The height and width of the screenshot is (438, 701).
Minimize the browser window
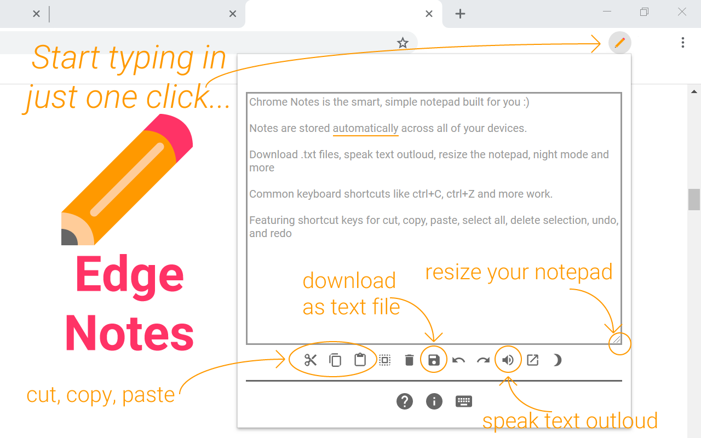(607, 11)
